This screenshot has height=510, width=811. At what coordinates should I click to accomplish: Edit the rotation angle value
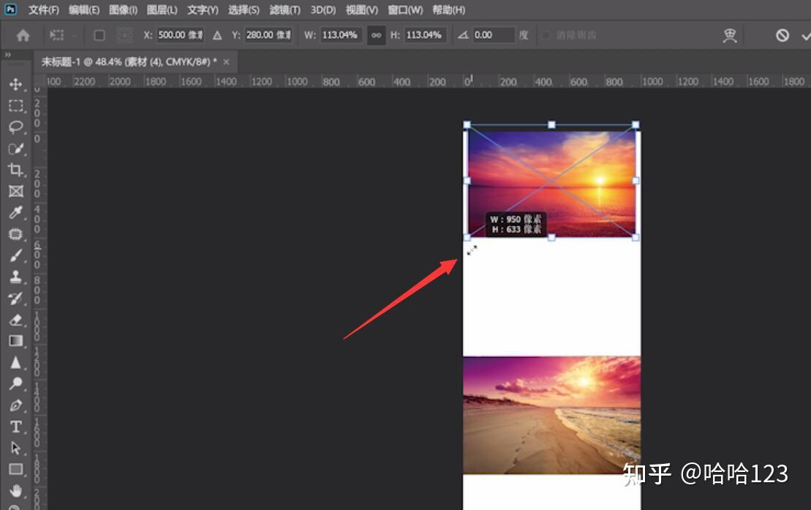[x=491, y=34]
